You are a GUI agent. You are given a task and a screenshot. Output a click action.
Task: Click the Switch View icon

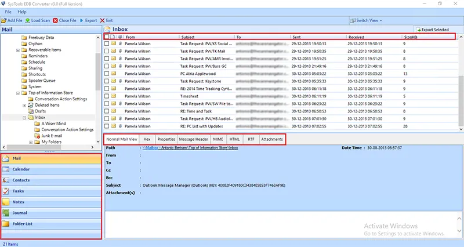(353, 20)
